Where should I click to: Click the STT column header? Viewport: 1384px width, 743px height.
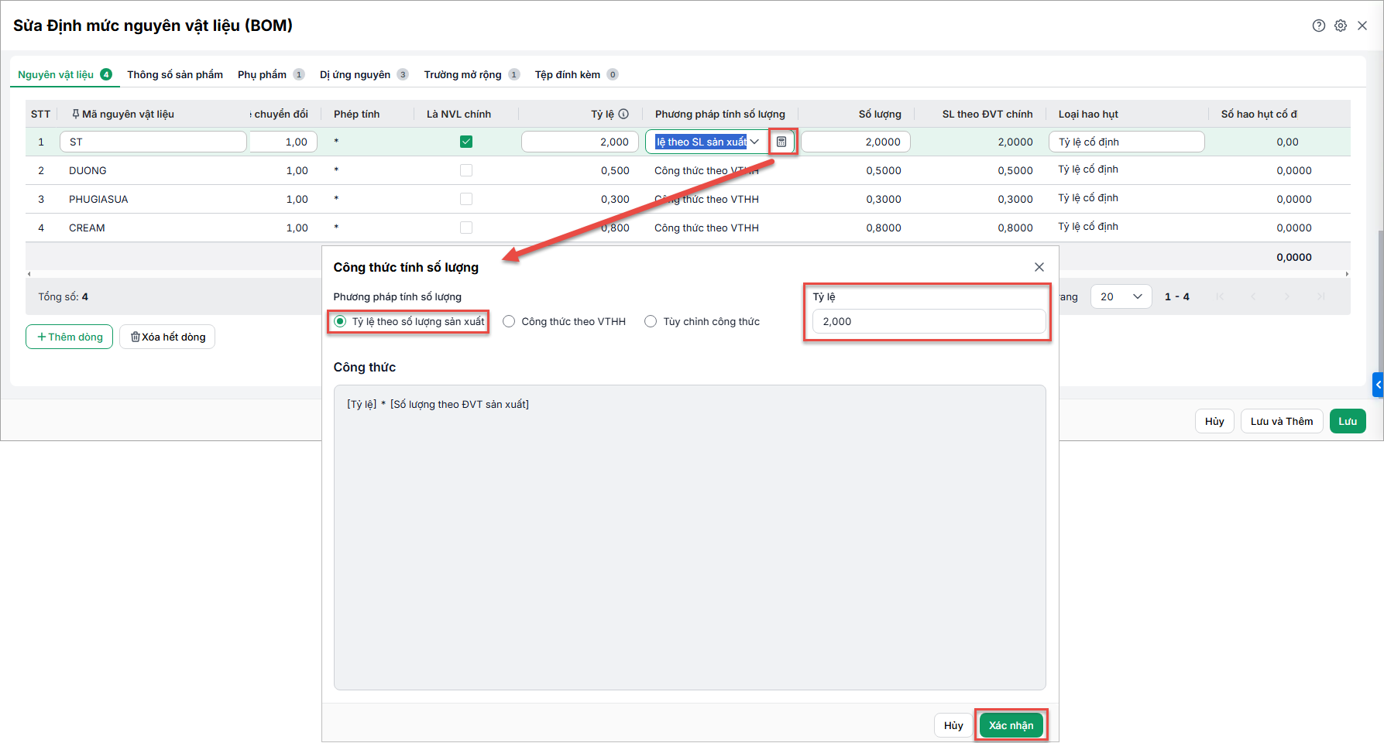coord(40,114)
